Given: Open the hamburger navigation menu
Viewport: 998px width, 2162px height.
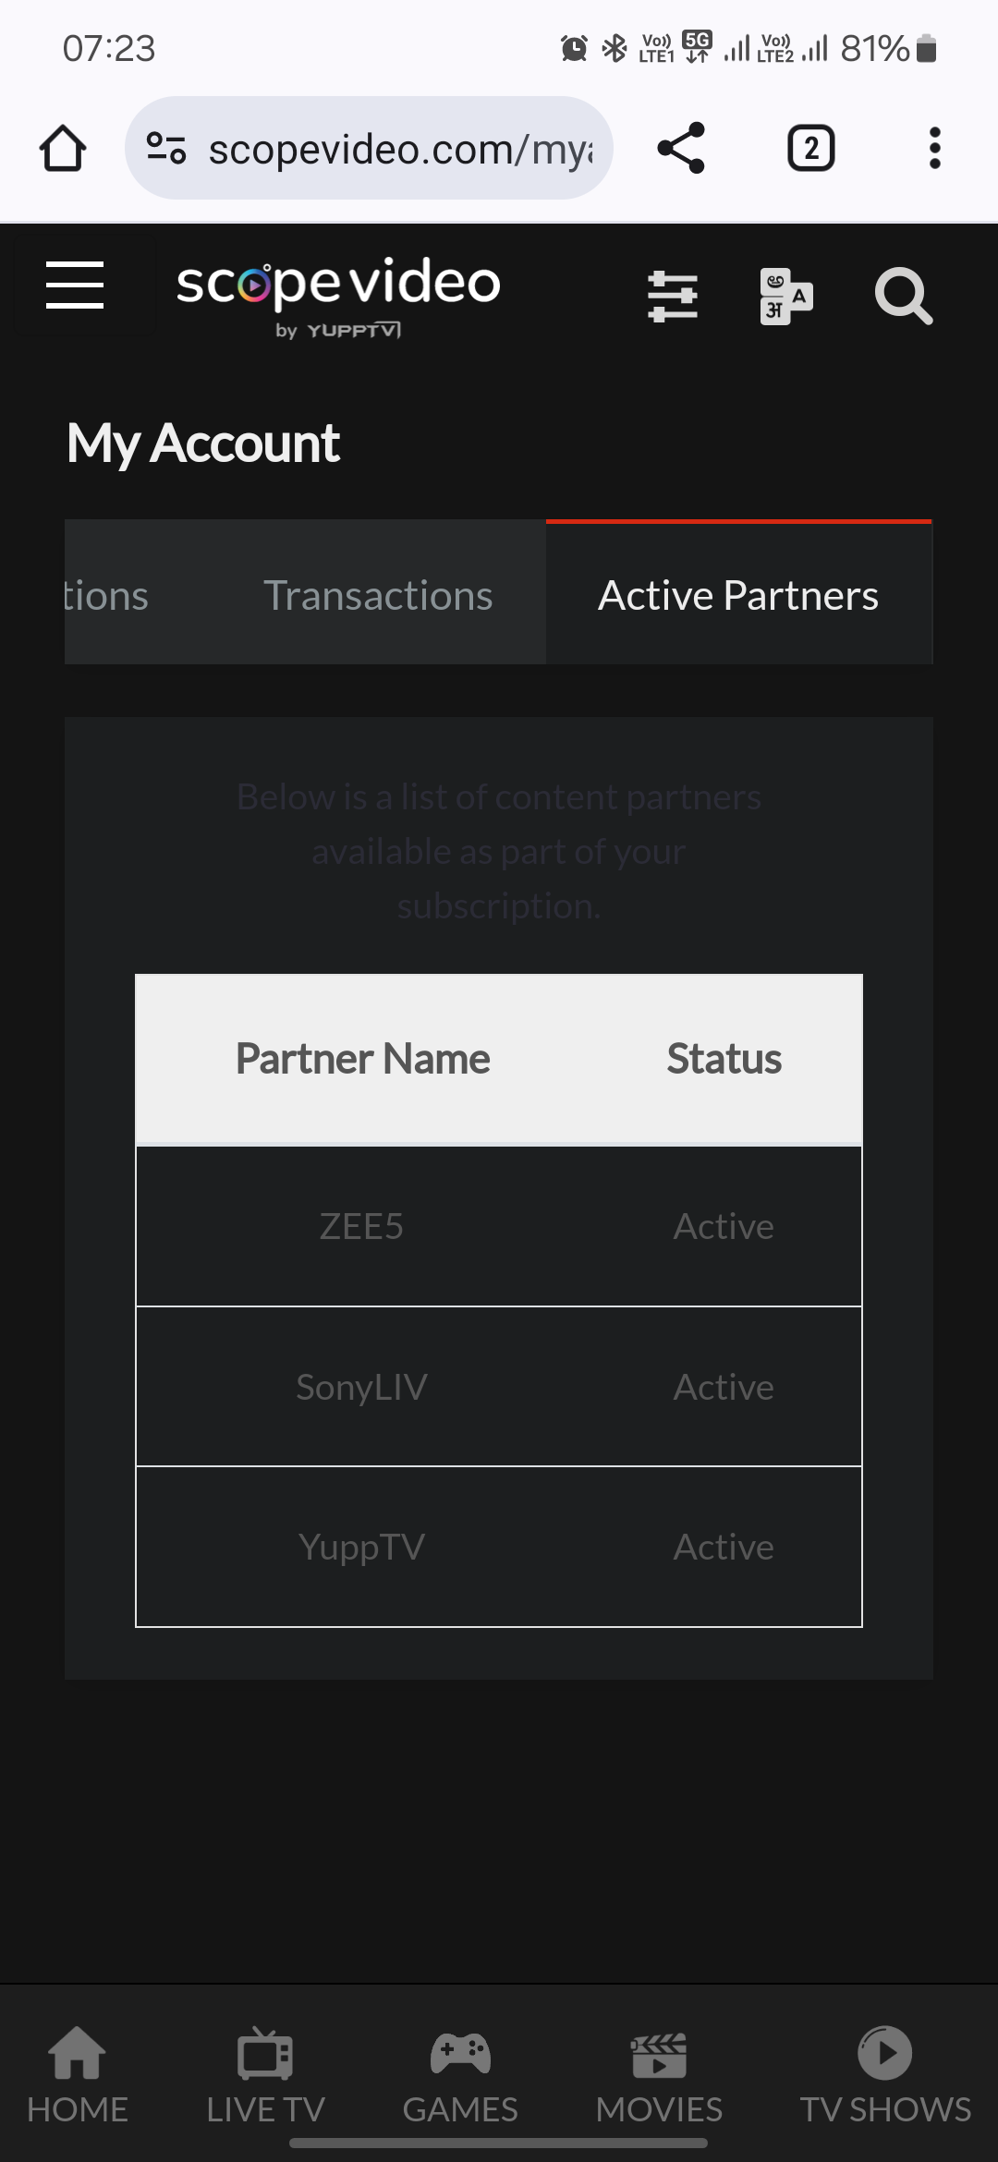Looking at the screenshot, I should tap(75, 285).
